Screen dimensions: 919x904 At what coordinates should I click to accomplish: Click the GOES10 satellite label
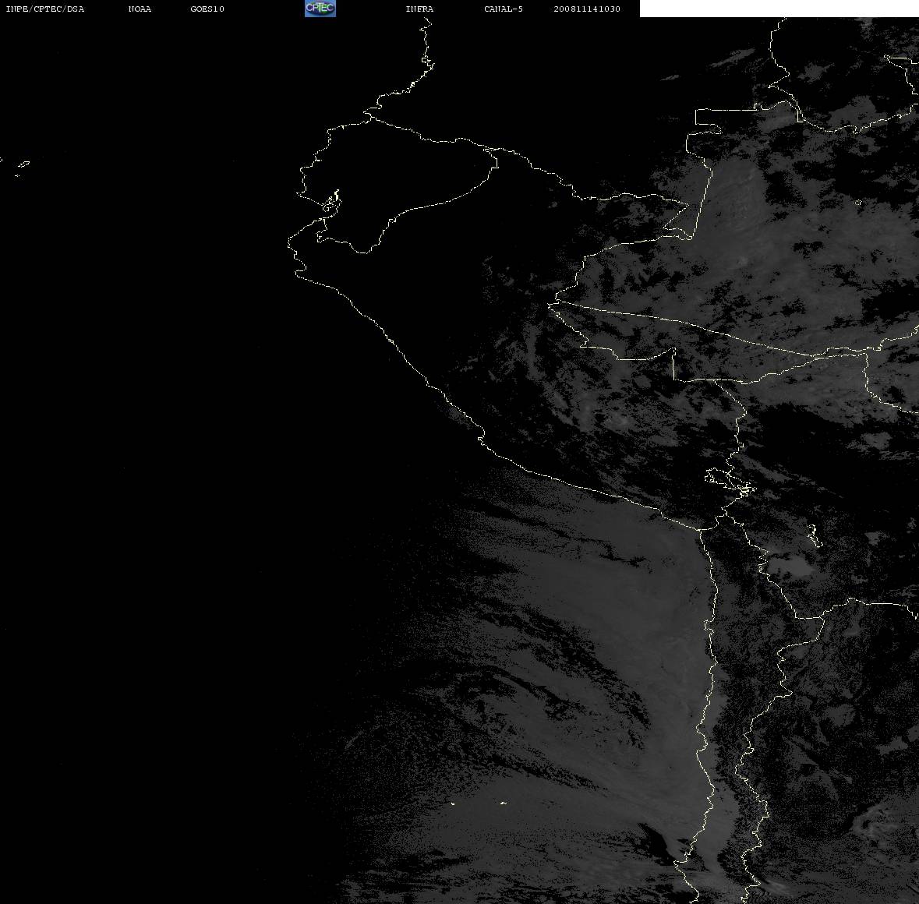[x=207, y=9]
